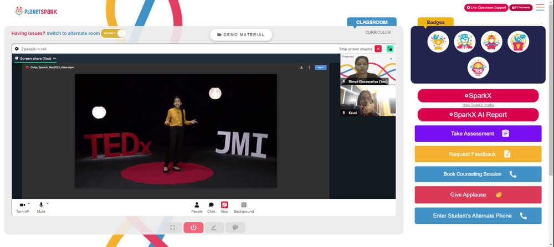Click Live Classroom Support

[x=486, y=7]
